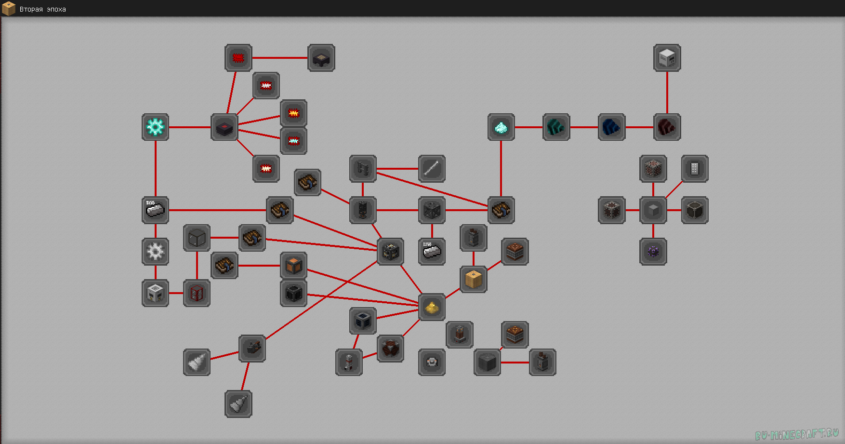
Task: Open central plain gray cube quest
Action: pos(653,210)
